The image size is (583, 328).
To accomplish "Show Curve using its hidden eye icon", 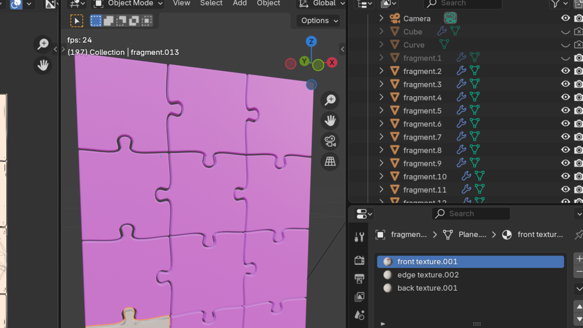I will pyautogui.click(x=565, y=45).
